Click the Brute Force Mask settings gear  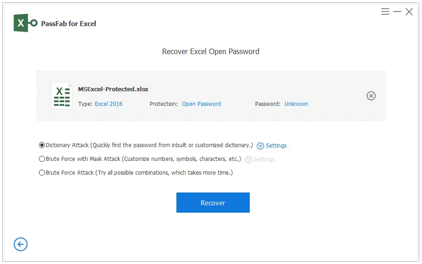248,159
